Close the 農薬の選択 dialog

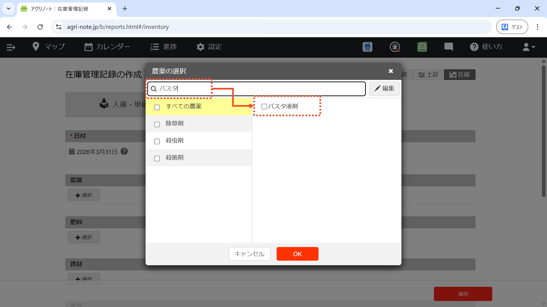391,71
